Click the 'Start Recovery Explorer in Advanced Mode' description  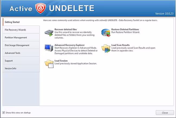(x=76, y=51)
